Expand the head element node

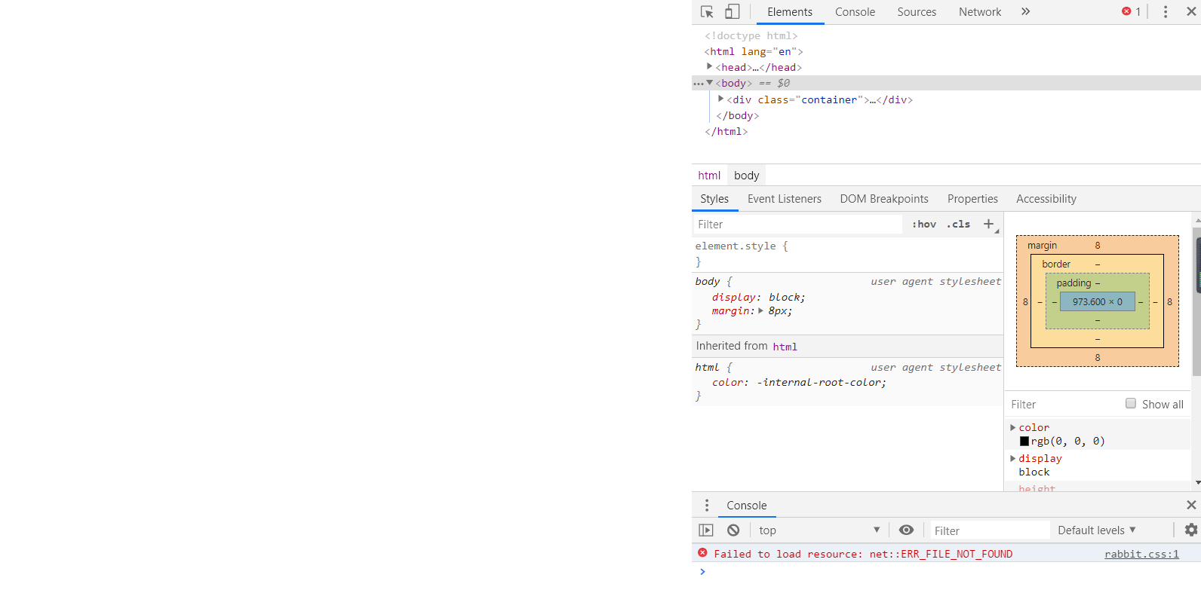click(x=709, y=67)
